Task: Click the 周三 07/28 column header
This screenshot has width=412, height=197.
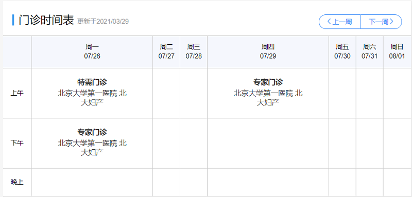Action: 194,51
